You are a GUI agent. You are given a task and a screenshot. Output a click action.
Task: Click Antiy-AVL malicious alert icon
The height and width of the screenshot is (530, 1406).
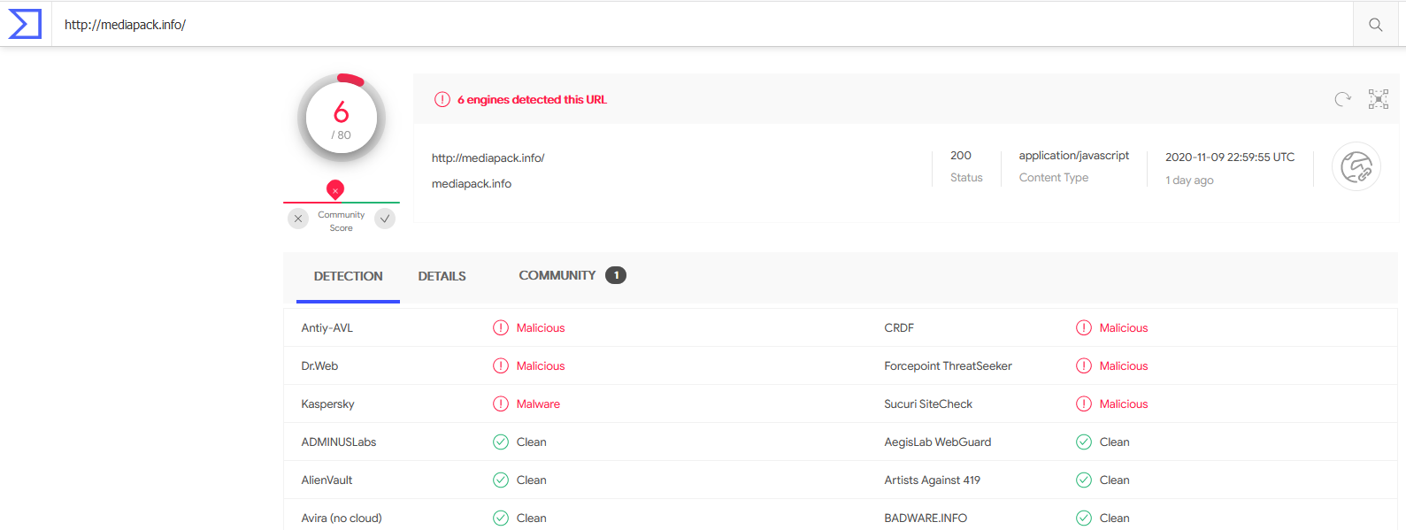(501, 327)
